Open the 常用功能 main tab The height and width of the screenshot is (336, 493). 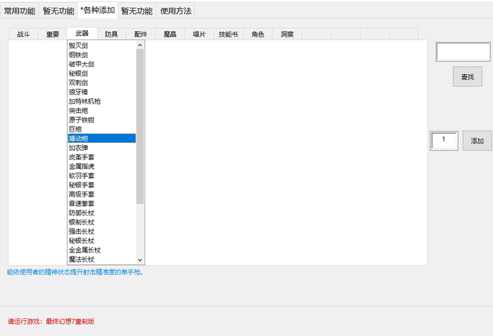tap(20, 11)
